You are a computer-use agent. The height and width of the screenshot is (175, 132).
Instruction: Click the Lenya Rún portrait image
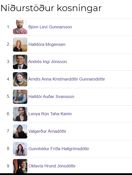coord(20,114)
